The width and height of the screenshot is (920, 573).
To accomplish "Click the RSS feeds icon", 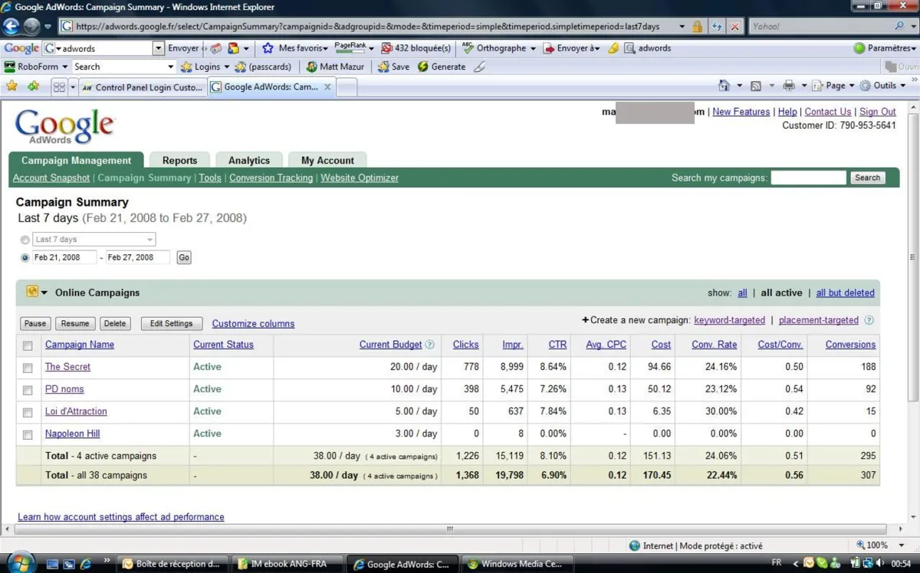I will pyautogui.click(x=756, y=86).
